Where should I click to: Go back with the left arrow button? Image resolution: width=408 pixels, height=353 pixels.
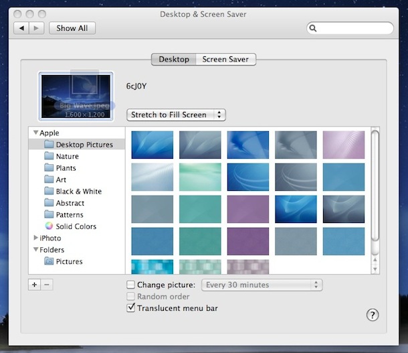pyautogui.click(x=22, y=28)
